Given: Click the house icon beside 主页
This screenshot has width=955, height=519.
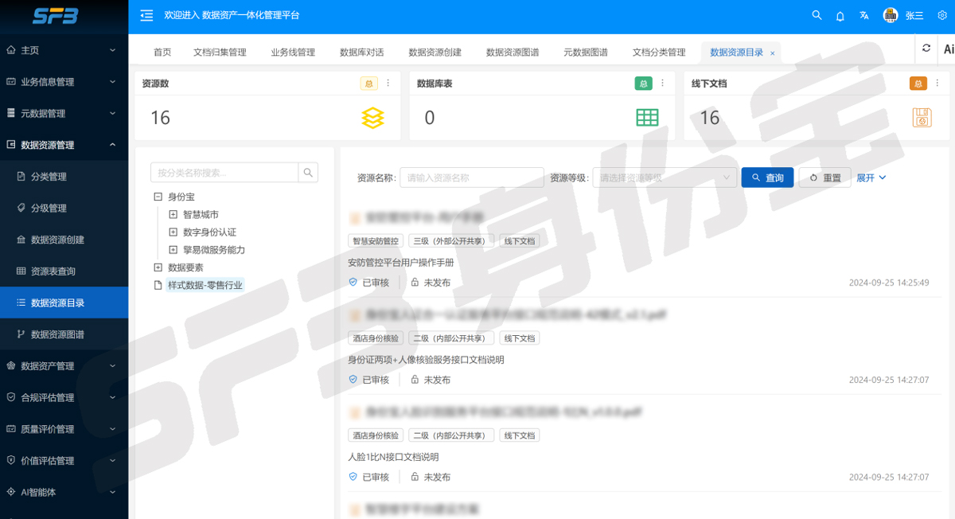Looking at the screenshot, I should 11,50.
